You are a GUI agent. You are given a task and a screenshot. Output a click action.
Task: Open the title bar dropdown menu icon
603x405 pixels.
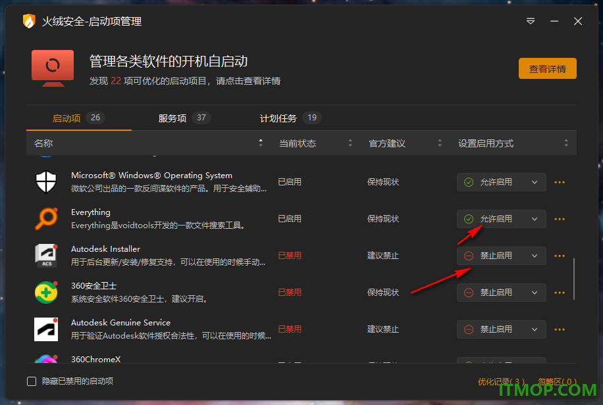[x=531, y=21]
